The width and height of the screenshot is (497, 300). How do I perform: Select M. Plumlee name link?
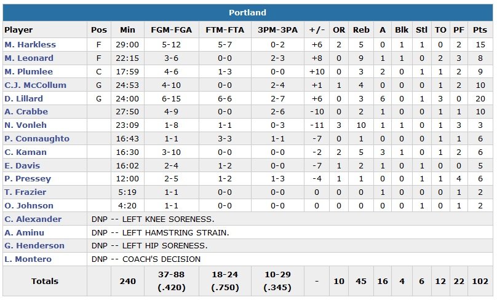pos(28,72)
